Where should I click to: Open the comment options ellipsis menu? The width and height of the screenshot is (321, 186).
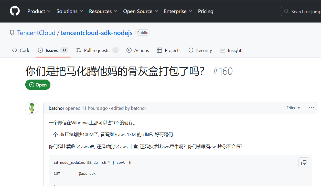pyautogui.click(x=311, y=108)
